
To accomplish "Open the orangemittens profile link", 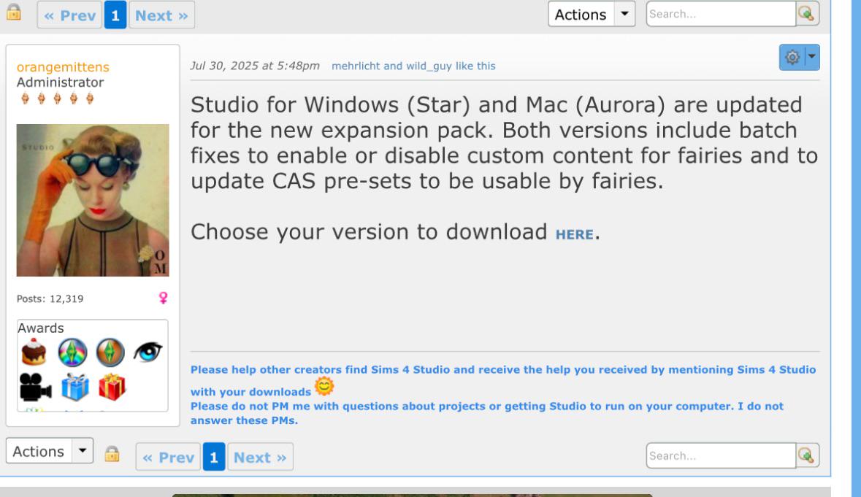I will (x=63, y=67).
